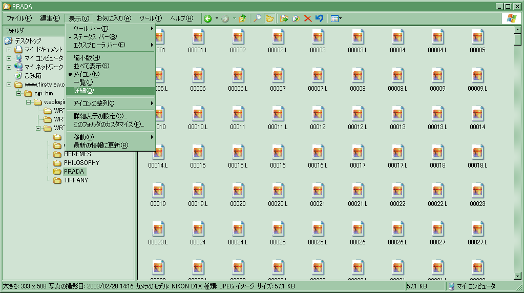Open the Views toolbar dropdown
This screenshot has width=524, height=293.
pyautogui.click(x=336, y=18)
